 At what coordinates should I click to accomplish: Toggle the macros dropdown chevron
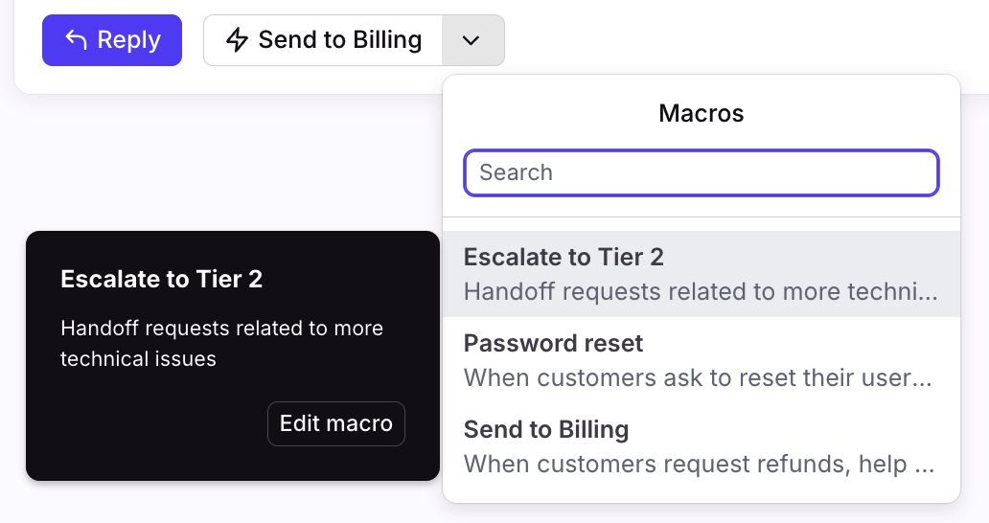pos(472,40)
